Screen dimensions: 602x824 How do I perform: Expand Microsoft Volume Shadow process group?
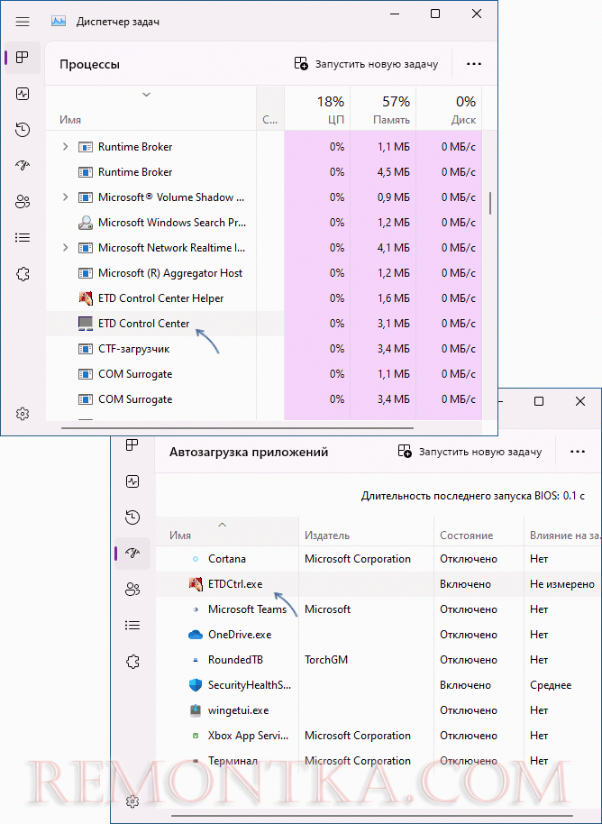click(x=65, y=197)
